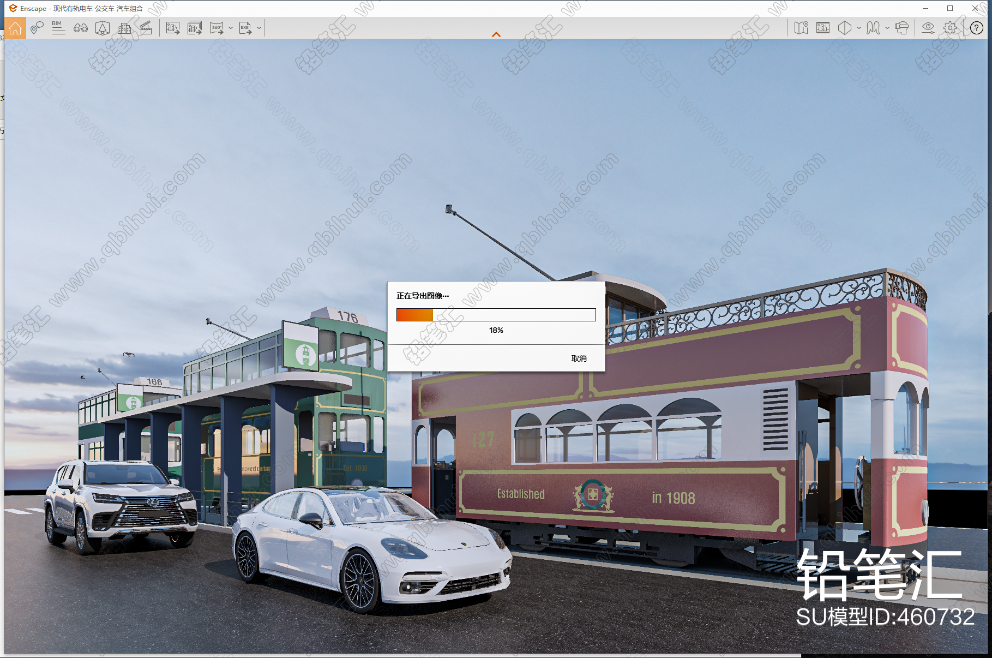Viewport: 992px width, 658px height.
Task: Open the asset library tree icon
Action: point(103,28)
